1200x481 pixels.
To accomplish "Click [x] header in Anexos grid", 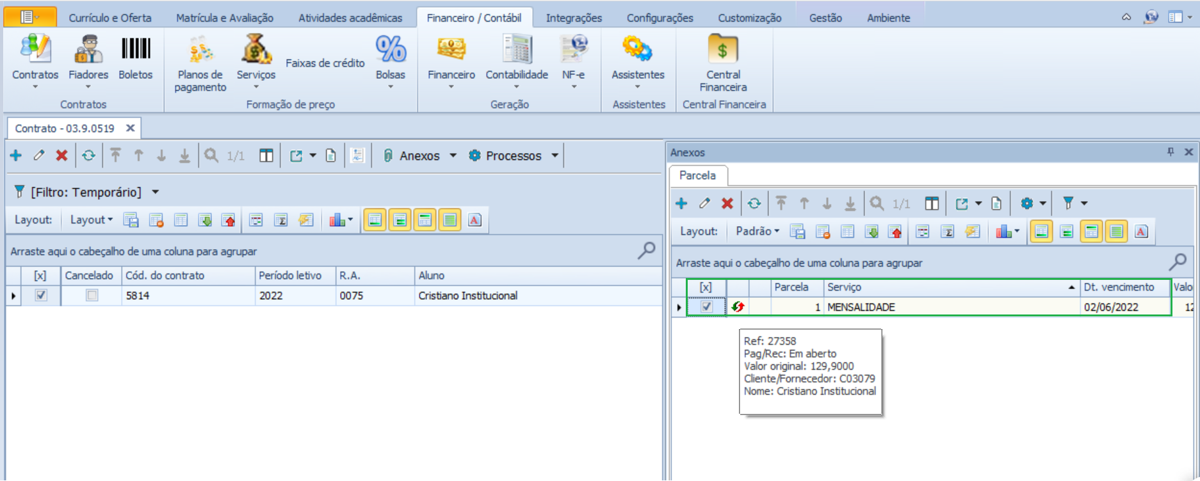I will click(x=706, y=287).
